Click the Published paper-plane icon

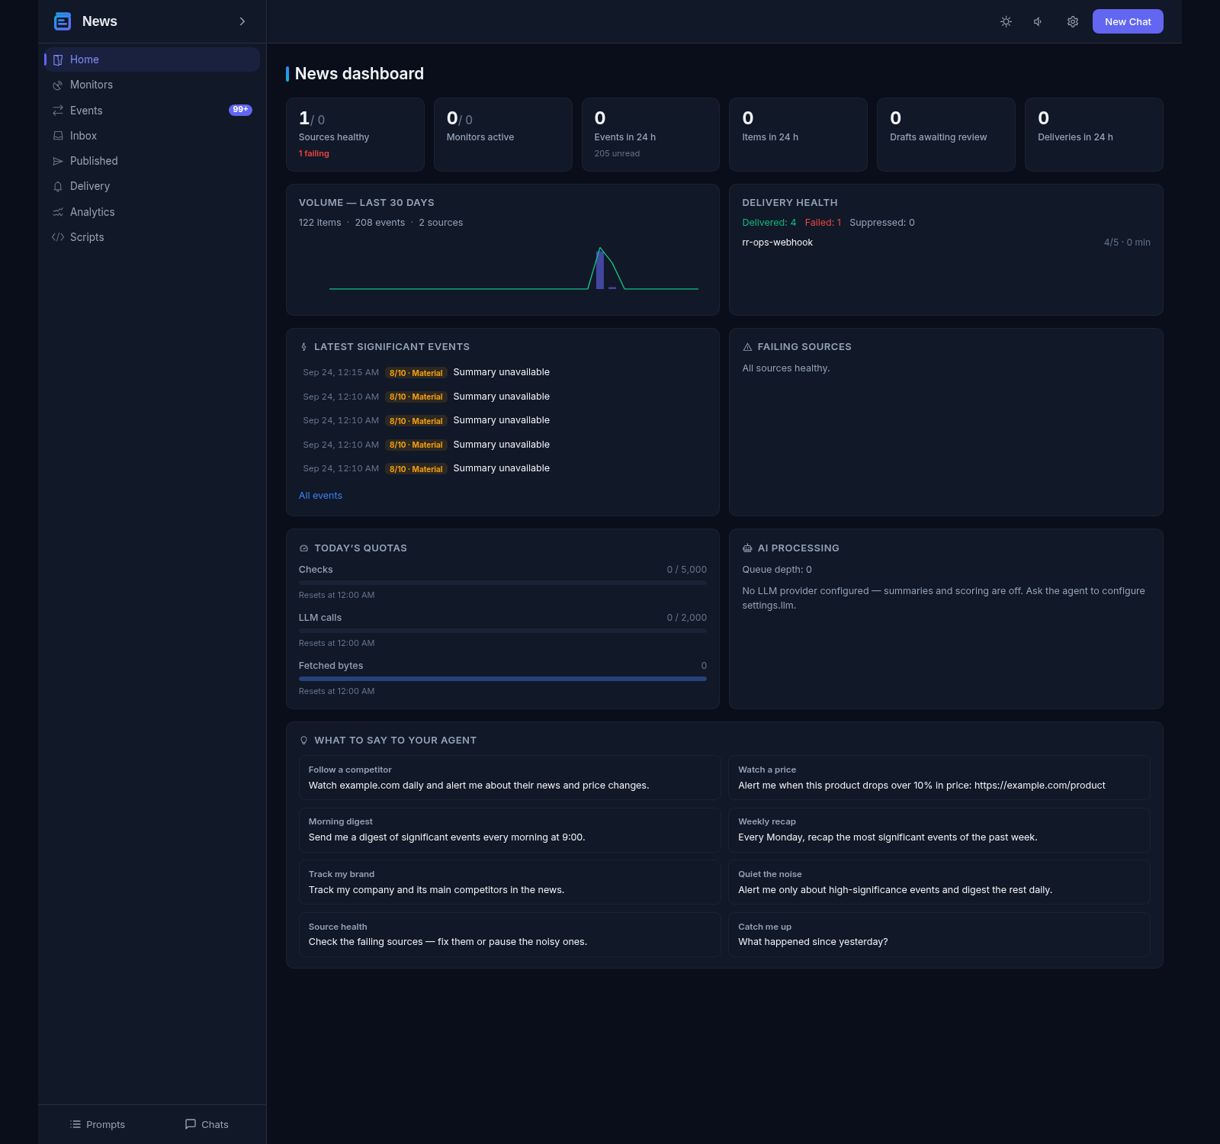58,161
